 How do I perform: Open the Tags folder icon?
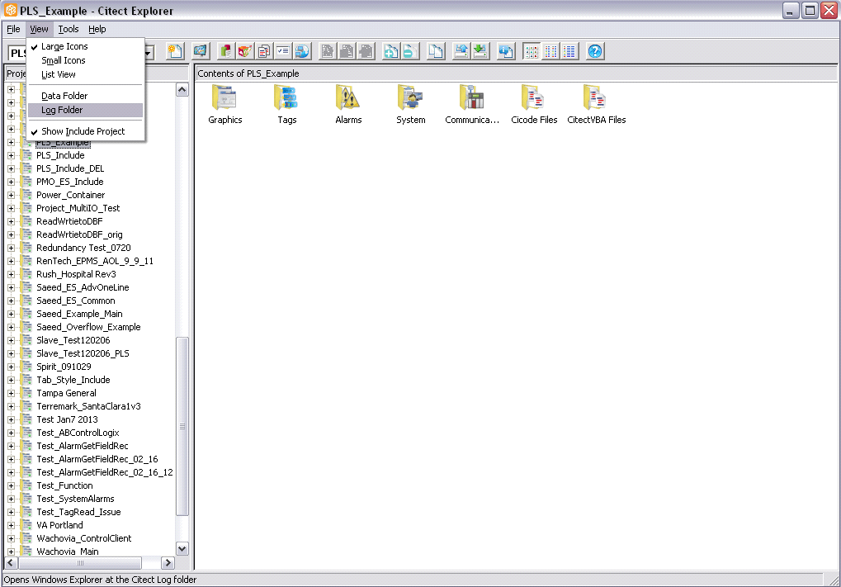coord(286,97)
